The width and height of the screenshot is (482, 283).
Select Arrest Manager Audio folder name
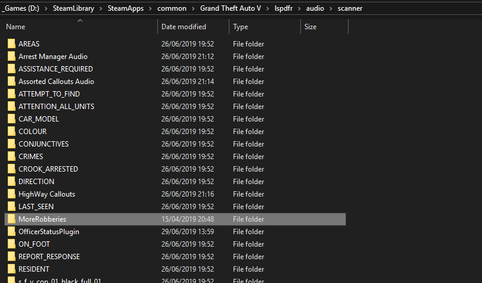(x=53, y=57)
